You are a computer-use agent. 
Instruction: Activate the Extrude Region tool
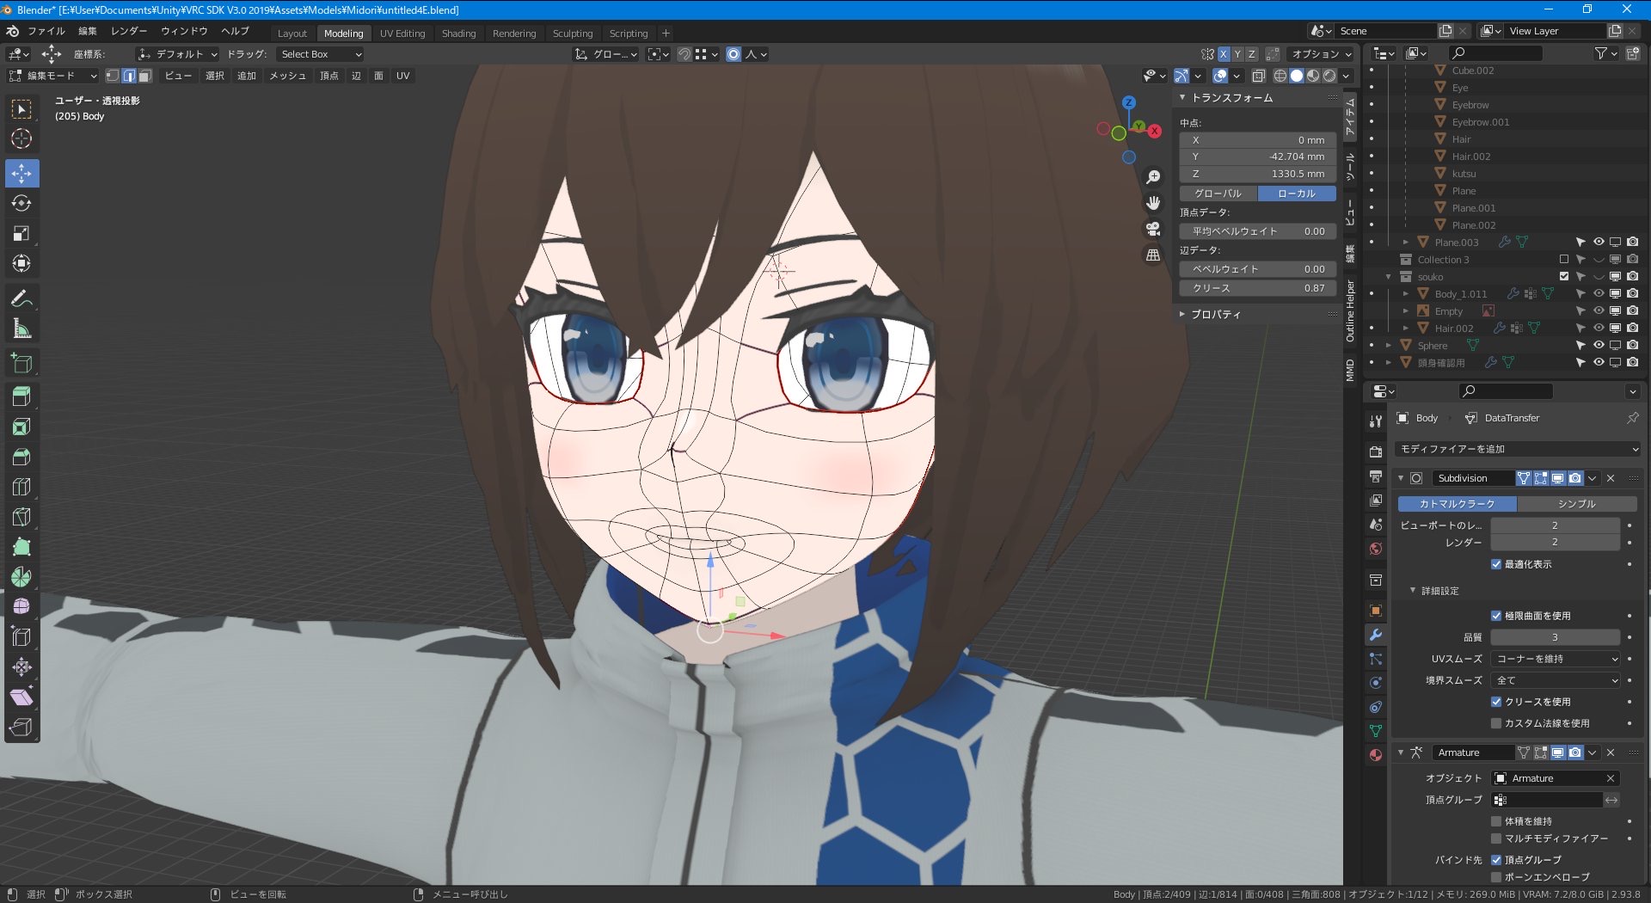point(21,396)
